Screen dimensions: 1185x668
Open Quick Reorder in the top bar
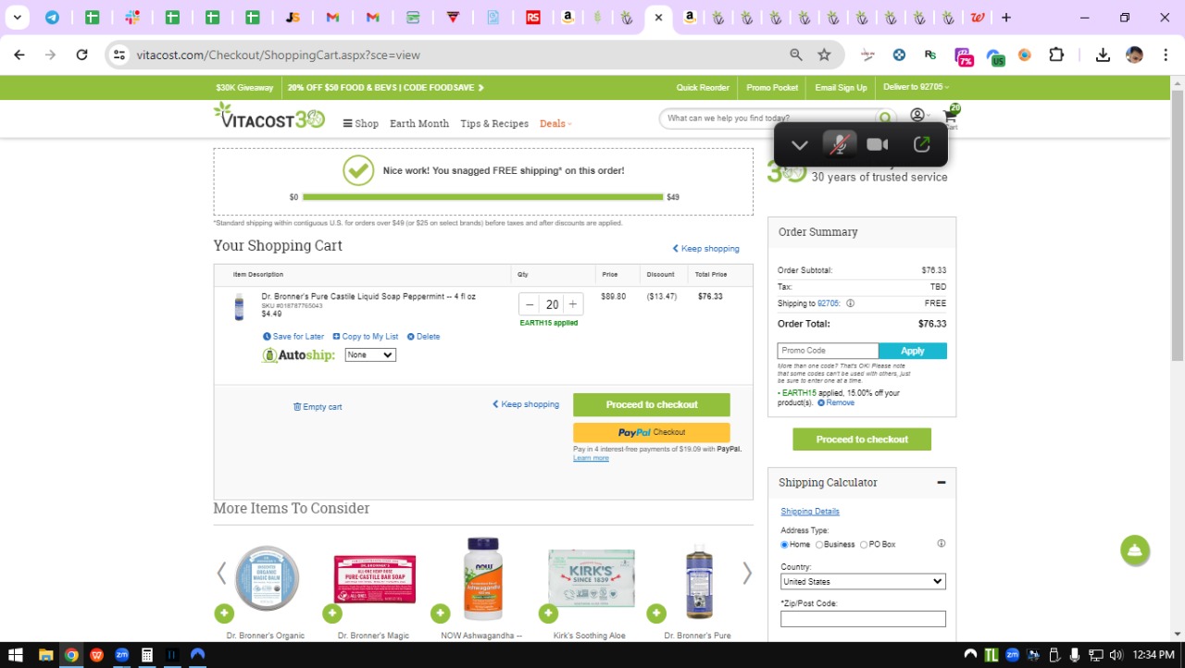[x=703, y=87]
